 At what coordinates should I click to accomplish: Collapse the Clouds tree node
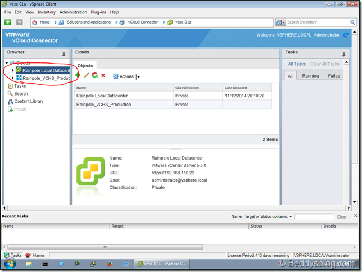click(x=7, y=62)
